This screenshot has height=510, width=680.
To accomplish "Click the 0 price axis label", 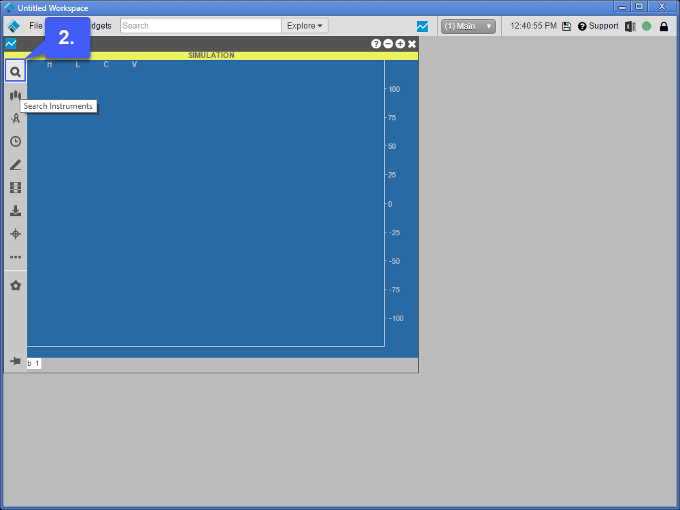I will pos(390,204).
